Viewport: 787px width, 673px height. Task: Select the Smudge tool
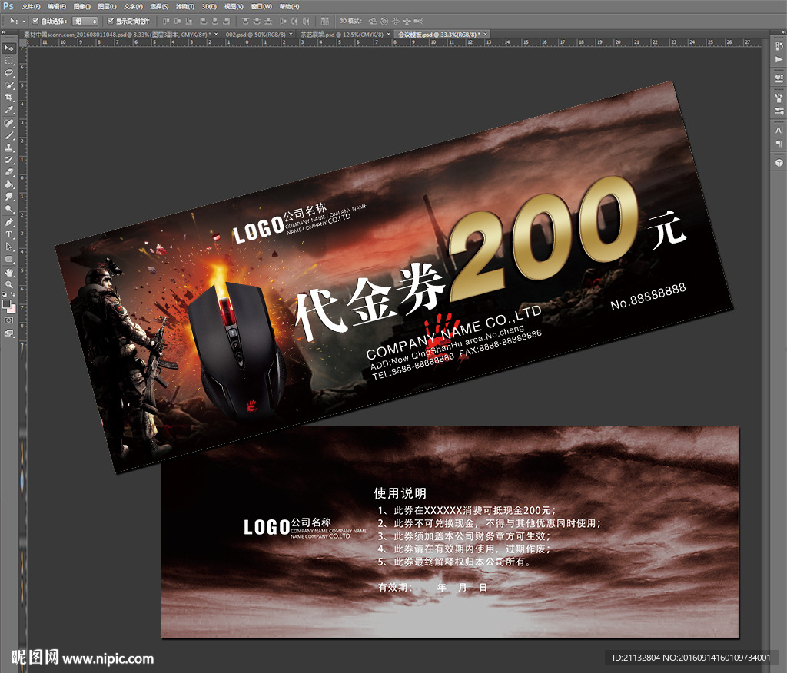tap(9, 197)
